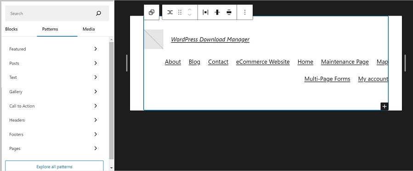Expand the Gallery patterns category
This screenshot has width=413, height=171.
click(53, 92)
